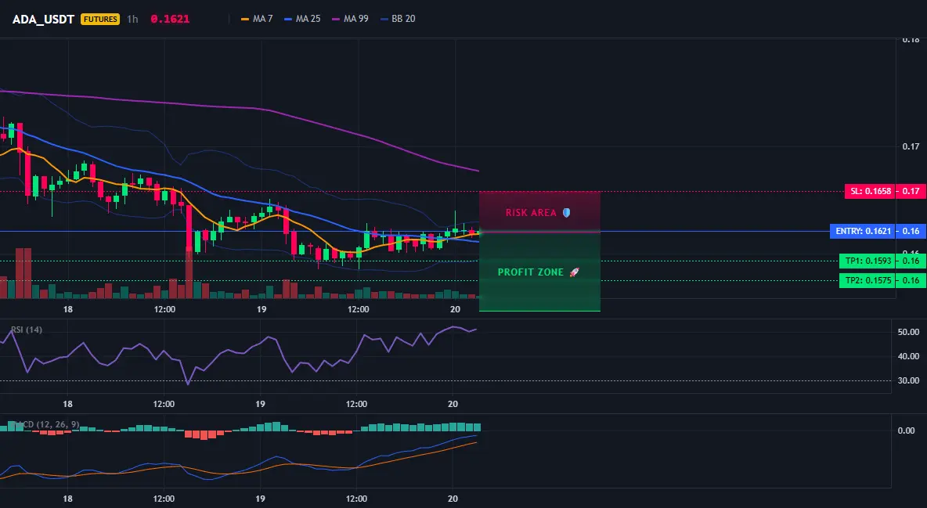Screen dimensions: 927x508
Task: Click date 19 on the price chart time axis
Action: (x=262, y=309)
